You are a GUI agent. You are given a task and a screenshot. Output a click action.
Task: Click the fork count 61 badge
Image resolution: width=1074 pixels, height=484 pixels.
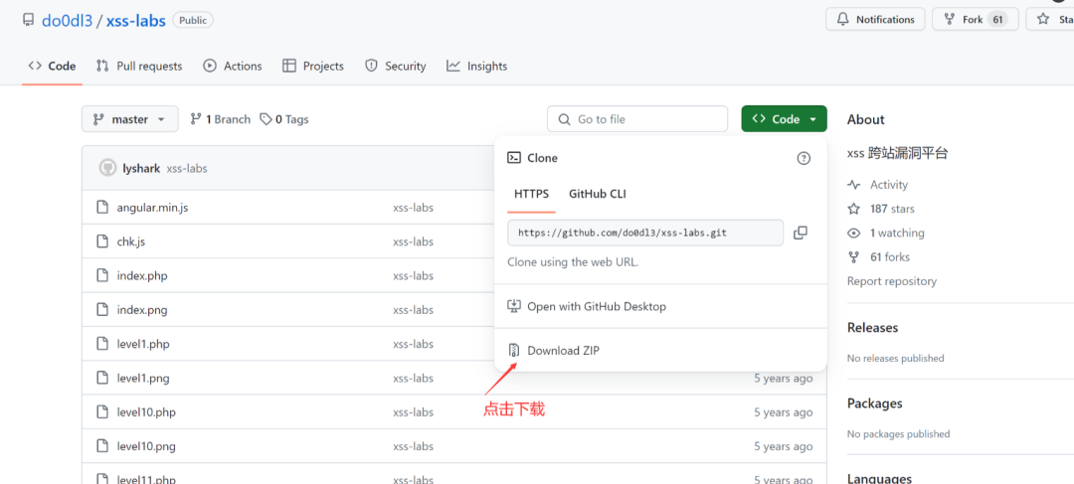[x=997, y=19]
